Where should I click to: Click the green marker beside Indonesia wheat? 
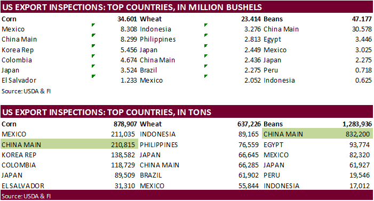(206, 25)
